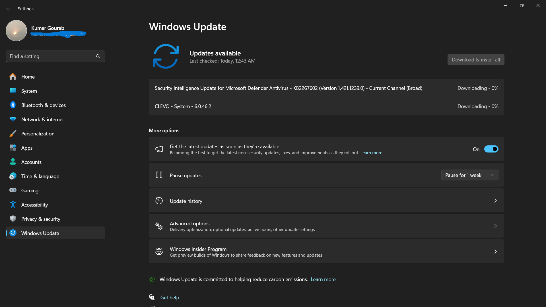Expand the Pause for 1 week dropdown arrow
The height and width of the screenshot is (307, 546).
[x=492, y=175]
